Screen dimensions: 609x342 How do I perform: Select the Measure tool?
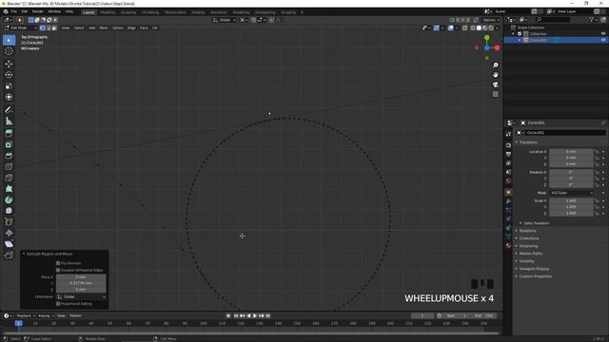point(9,121)
